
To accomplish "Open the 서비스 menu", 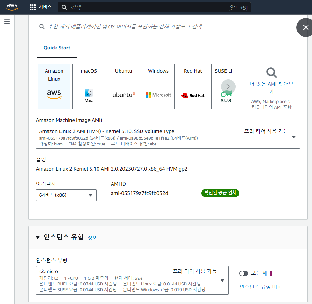I will (45, 7).
